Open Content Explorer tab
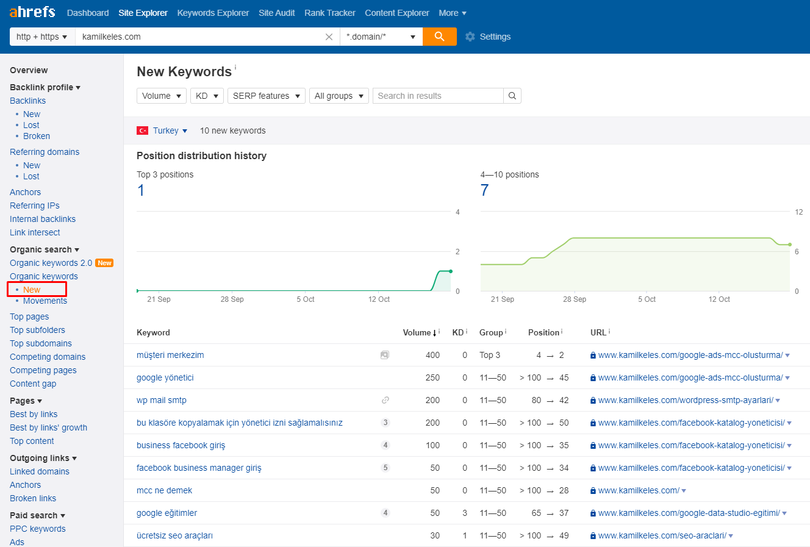 click(397, 13)
